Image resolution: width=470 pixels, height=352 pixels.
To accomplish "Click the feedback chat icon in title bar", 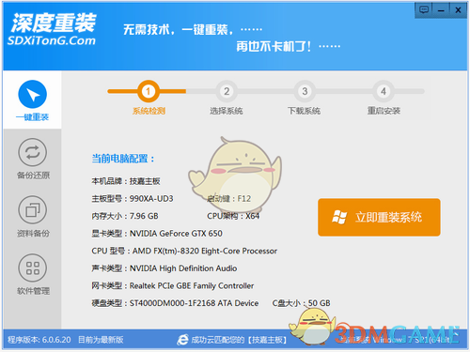I will coord(424,10).
